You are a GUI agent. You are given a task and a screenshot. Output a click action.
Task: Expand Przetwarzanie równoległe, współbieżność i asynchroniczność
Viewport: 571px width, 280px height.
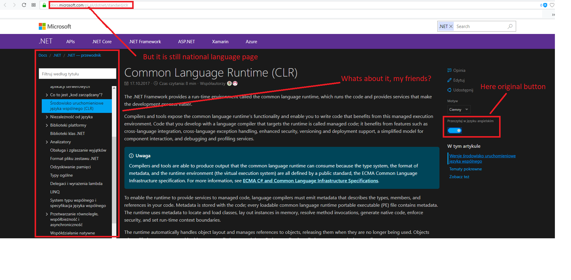point(47,214)
